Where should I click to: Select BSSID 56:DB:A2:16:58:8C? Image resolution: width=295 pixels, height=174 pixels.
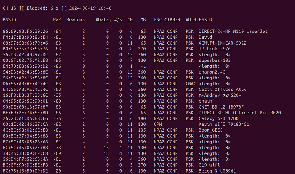pyautogui.click(x=25, y=78)
